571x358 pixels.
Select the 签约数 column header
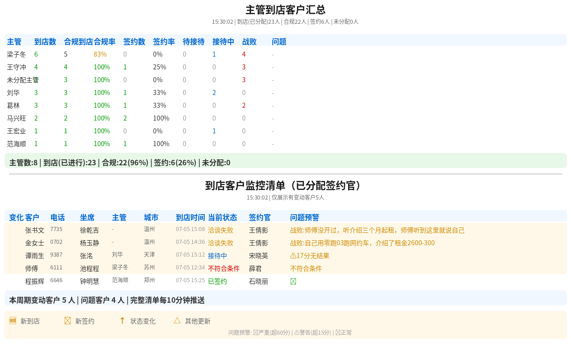pyautogui.click(x=134, y=42)
